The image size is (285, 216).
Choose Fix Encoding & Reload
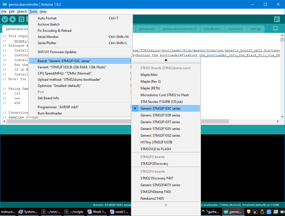(80, 31)
